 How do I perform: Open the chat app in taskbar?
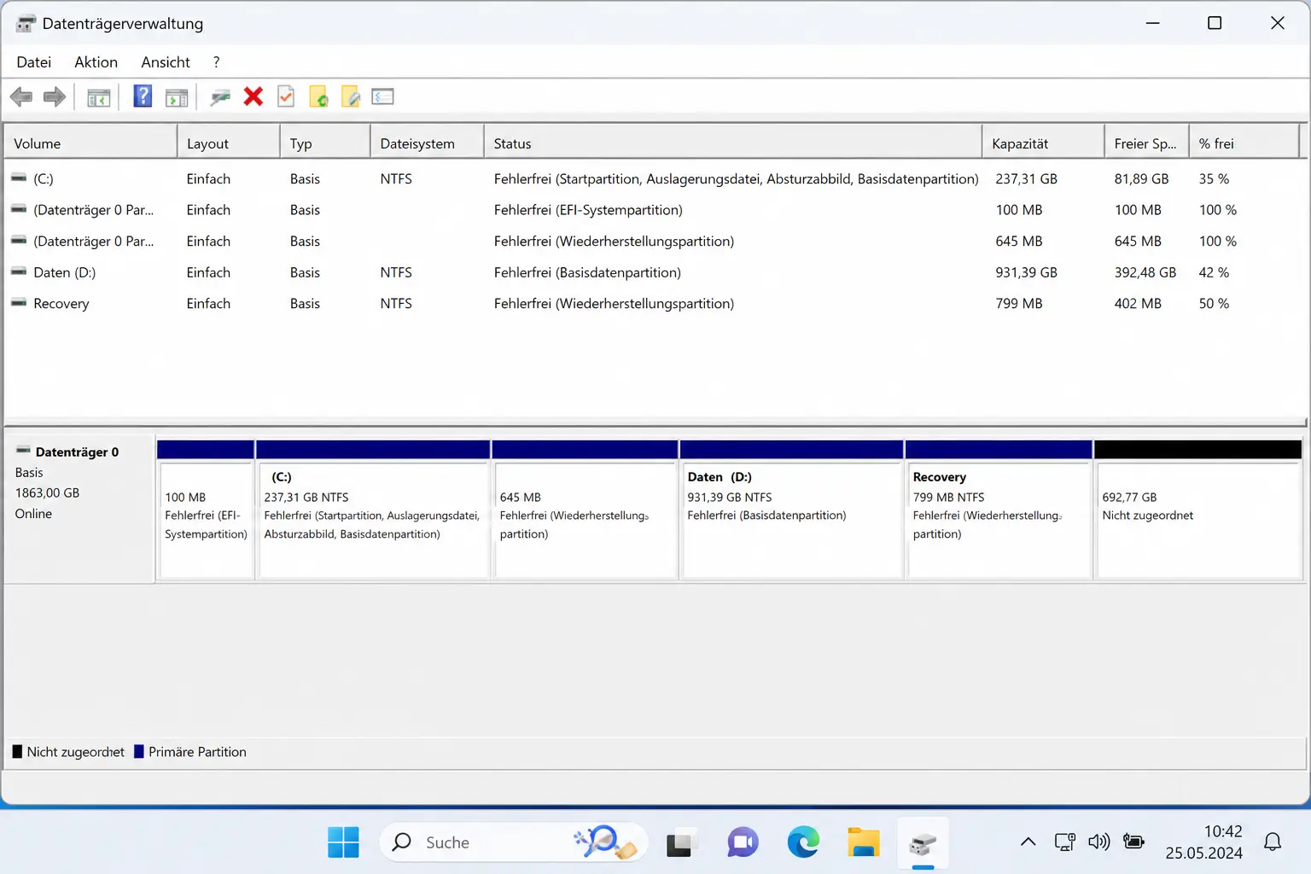743,842
